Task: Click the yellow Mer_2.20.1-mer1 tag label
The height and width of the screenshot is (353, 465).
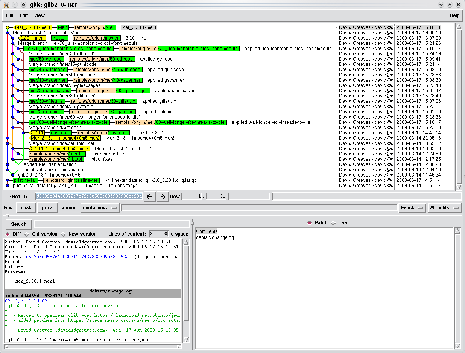Action: pyautogui.click(x=32, y=27)
